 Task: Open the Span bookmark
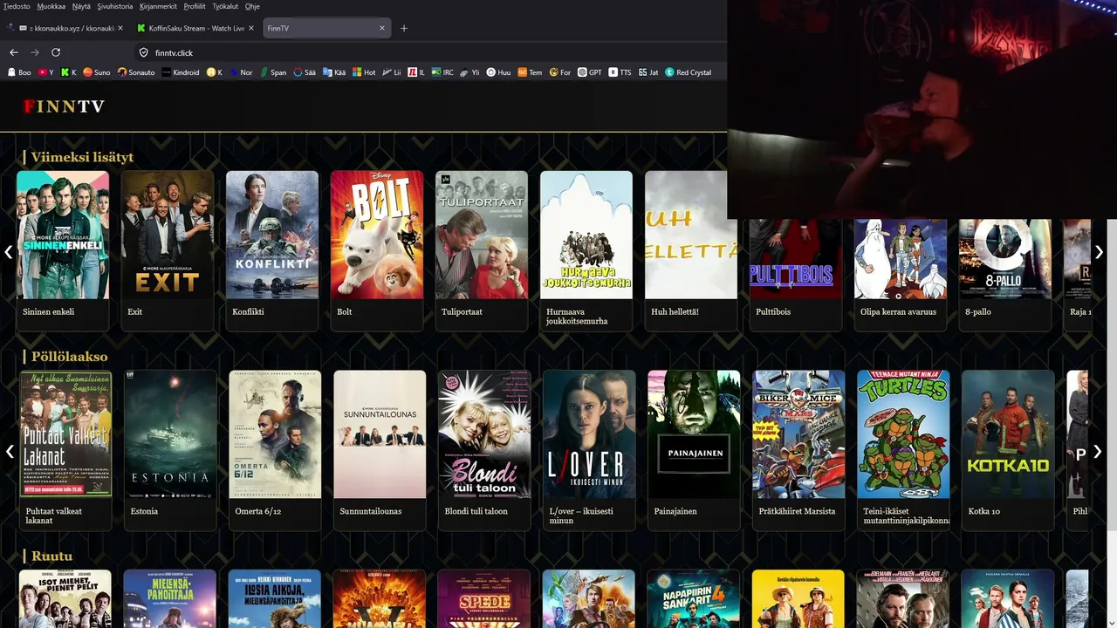272,72
